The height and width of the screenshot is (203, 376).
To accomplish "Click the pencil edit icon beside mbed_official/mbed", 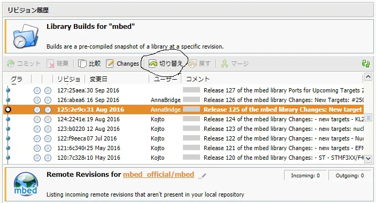I will 202,176.
